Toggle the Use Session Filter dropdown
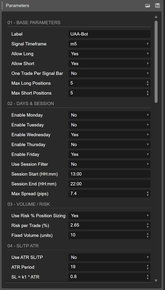Image resolution: width=165 pixels, height=290 pixels. click(109, 164)
